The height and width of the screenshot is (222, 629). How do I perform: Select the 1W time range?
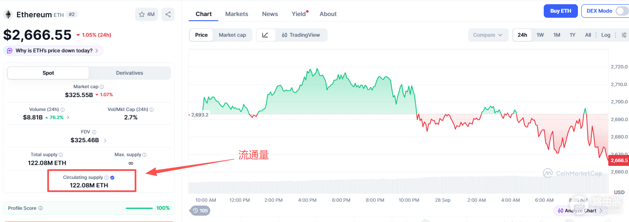[x=540, y=35]
